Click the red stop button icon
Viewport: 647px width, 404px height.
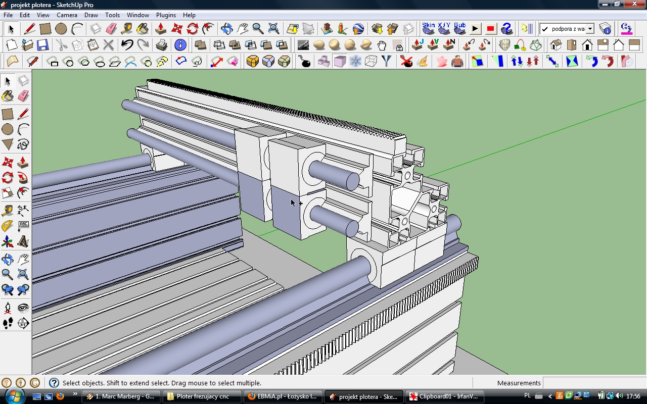click(x=490, y=29)
